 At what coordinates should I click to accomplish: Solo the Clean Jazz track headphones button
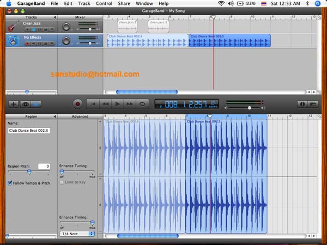click(x=39, y=29)
